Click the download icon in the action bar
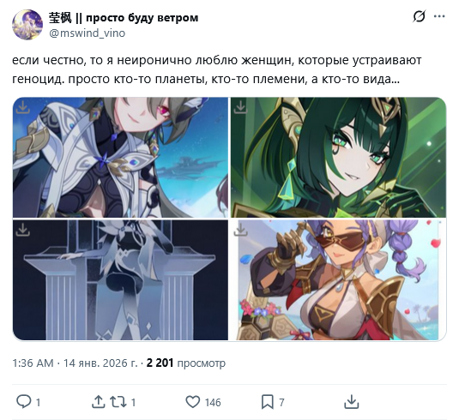Screen dimensions: 459x420 (351, 402)
